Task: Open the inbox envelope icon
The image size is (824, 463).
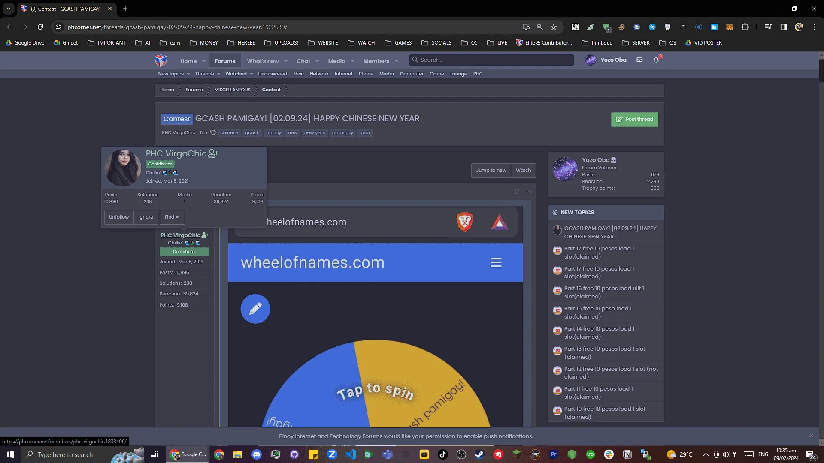Action: click(x=639, y=60)
